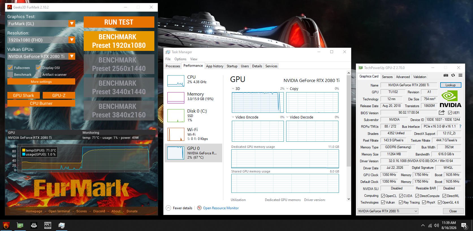Screen dimensions: 473x231
Task: Click the Fewer details collapse arrow icon
Action: [x=168, y=208]
